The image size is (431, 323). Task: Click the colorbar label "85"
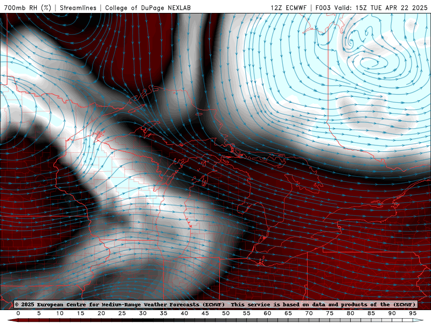click(371, 313)
